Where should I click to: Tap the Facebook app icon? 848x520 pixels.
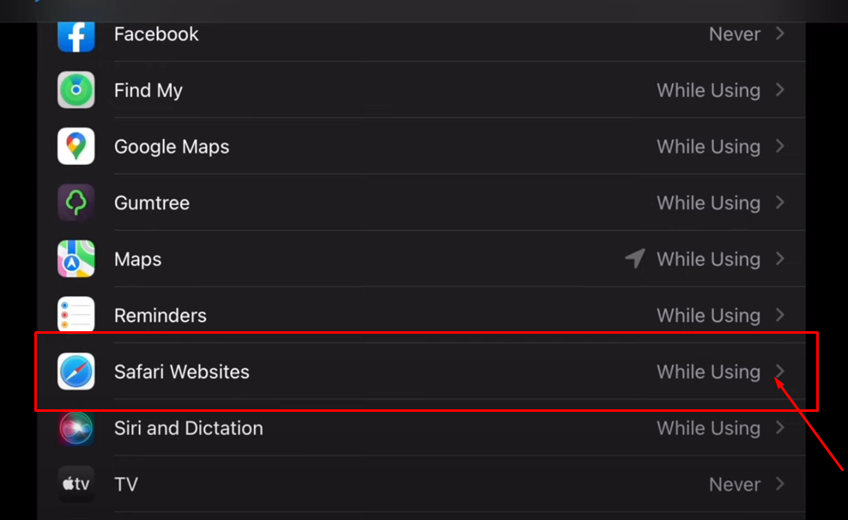click(x=76, y=36)
